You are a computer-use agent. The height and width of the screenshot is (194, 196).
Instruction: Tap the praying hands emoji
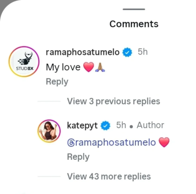click(x=100, y=67)
